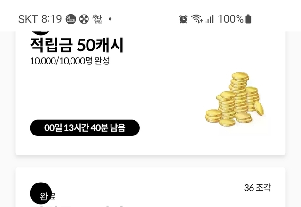
Task: Open the second reward card below
Action: point(150,187)
